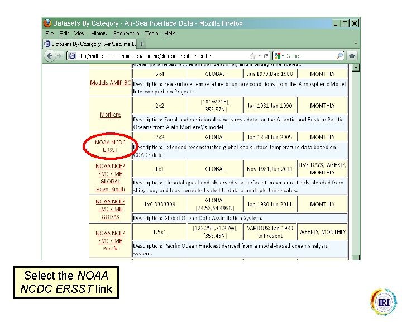
Task: Click 'FIVE DAYS, WEEKLY, MONTHLY' cell
Action: click(x=322, y=169)
